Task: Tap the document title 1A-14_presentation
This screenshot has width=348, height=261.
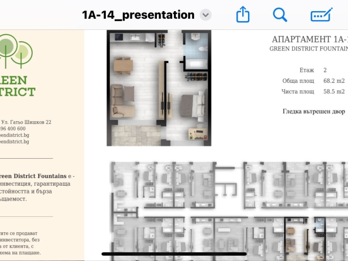Action: [x=138, y=15]
